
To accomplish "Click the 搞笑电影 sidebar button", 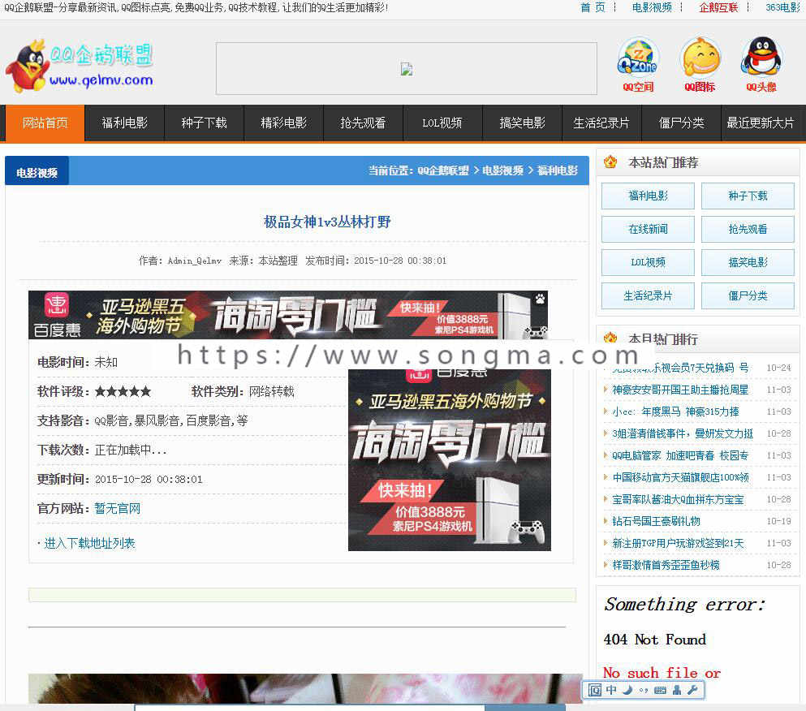I will (x=748, y=262).
